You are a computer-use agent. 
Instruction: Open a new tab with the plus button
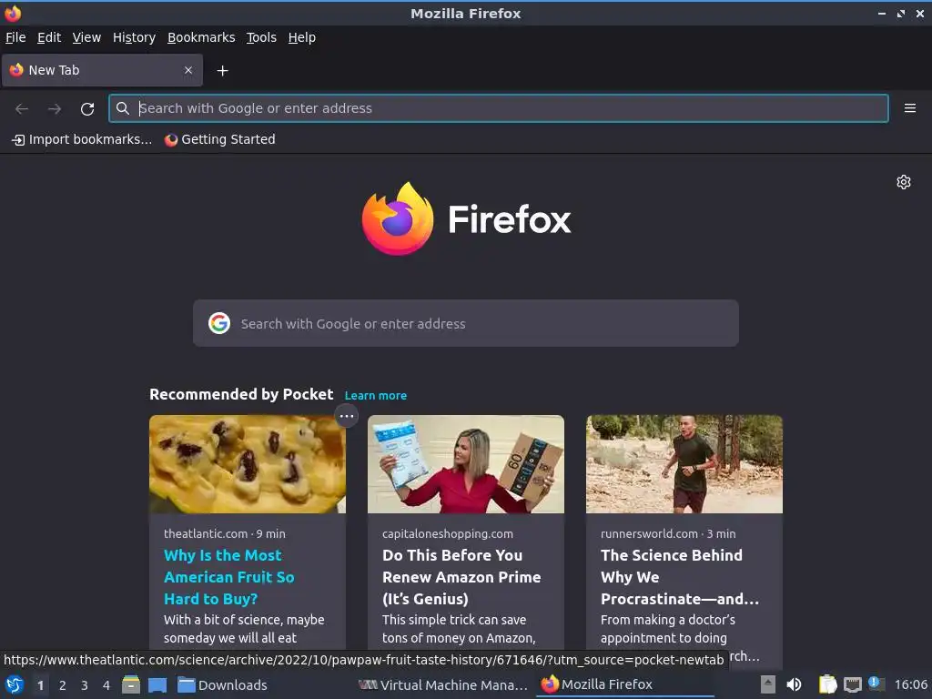tap(222, 71)
